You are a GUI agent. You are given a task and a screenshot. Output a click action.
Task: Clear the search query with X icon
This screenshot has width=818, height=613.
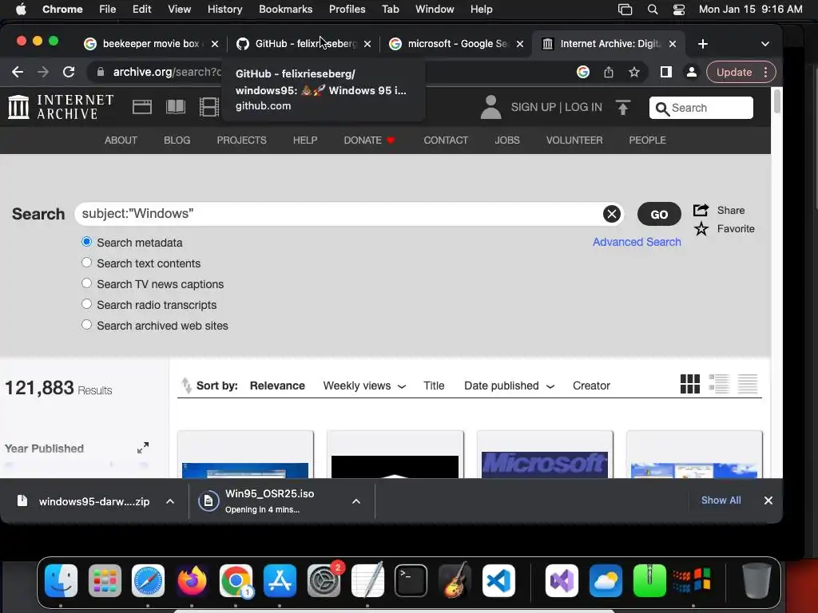(611, 214)
